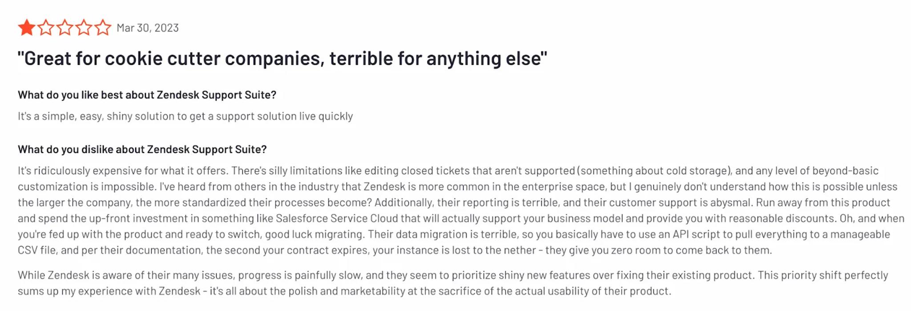
Task: Click the words "CSV file" in review
Action: point(37,250)
